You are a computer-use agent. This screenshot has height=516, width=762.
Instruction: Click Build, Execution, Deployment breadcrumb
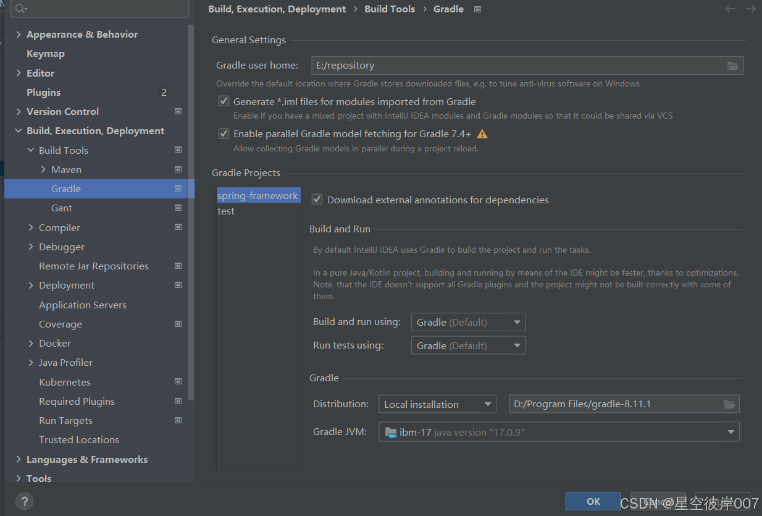tap(277, 9)
